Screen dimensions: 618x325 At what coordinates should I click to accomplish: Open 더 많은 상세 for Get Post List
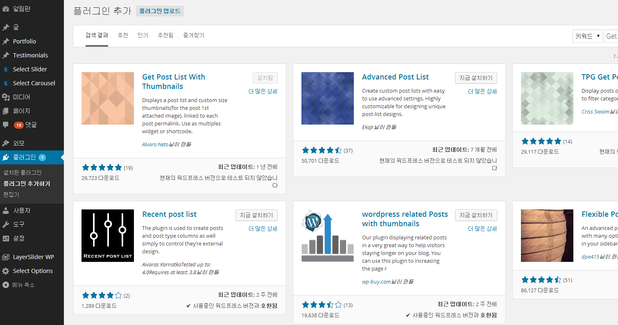(263, 91)
